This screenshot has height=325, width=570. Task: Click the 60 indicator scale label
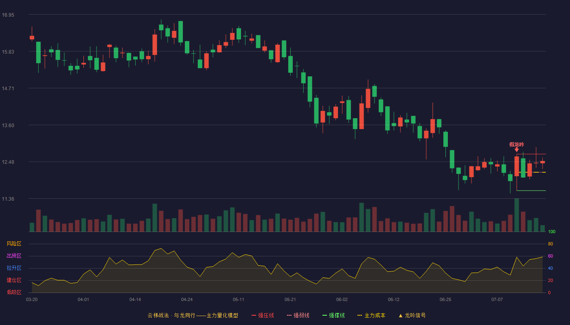(550, 256)
